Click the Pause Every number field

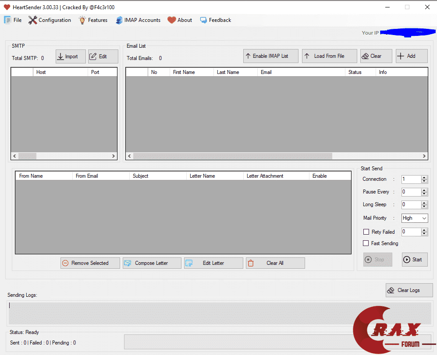[x=412, y=192]
